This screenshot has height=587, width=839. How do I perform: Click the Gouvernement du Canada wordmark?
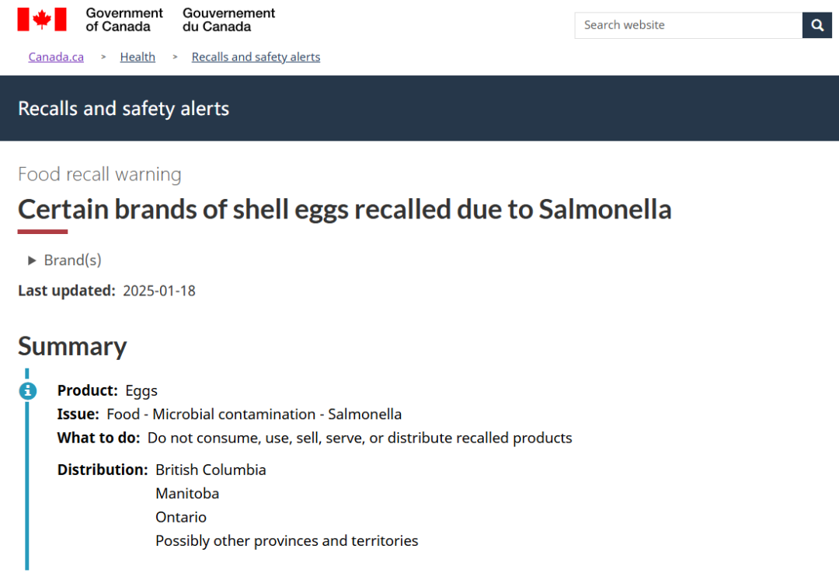228,19
